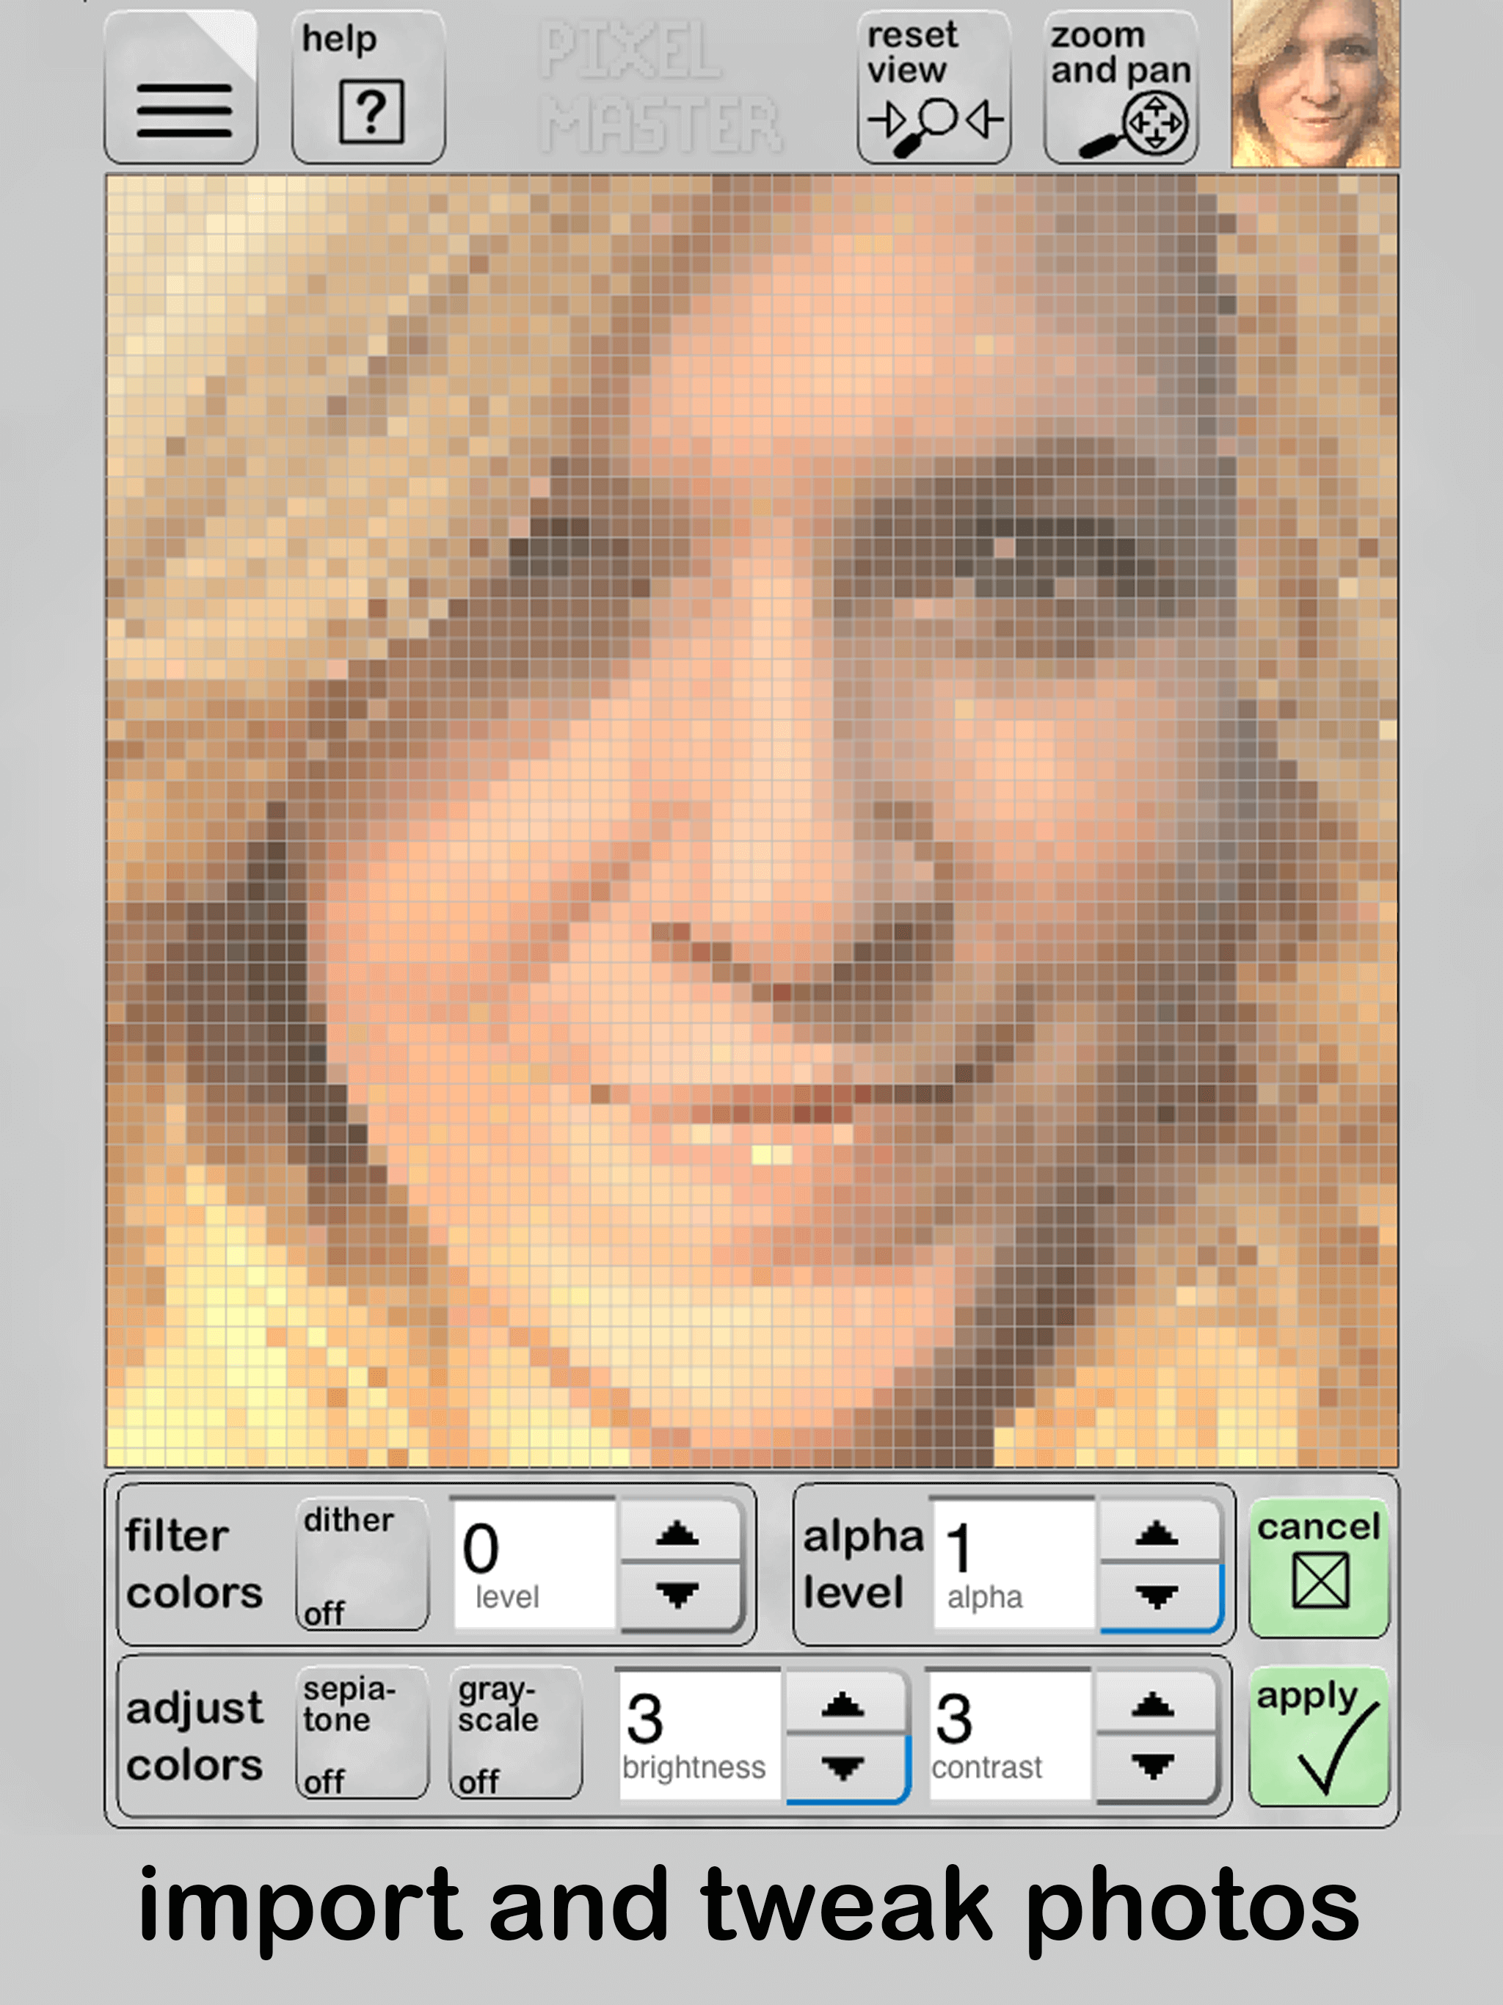
Task: Click on the pixelated image canvas
Action: (x=751, y=820)
